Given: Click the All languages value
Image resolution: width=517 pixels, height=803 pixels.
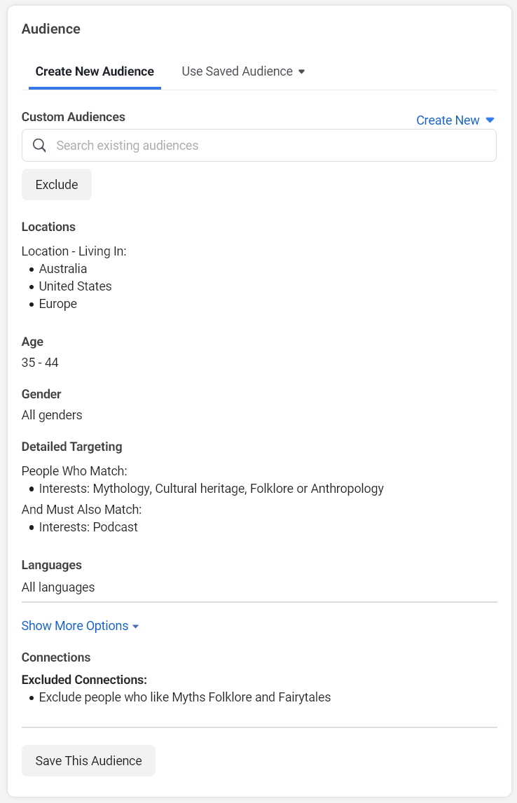Looking at the screenshot, I should tap(58, 587).
